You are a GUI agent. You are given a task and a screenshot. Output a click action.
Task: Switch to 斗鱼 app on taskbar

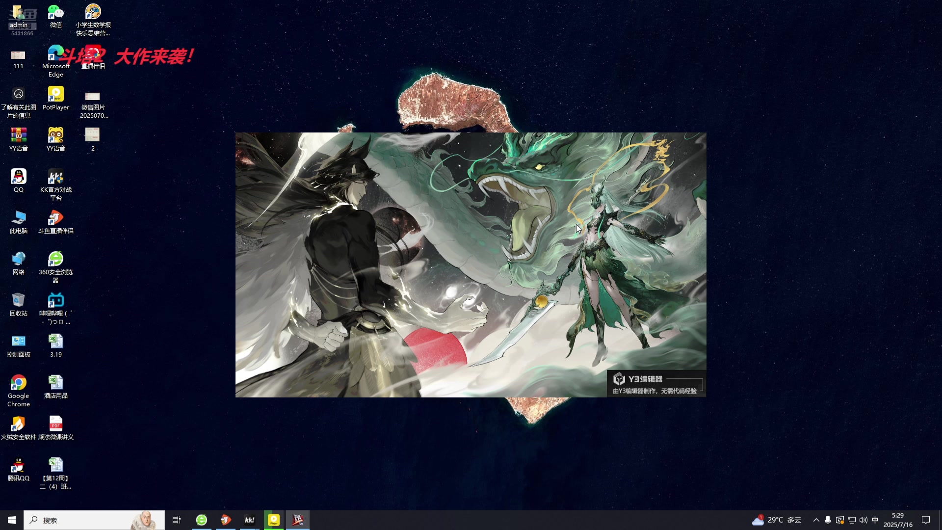tap(226, 520)
